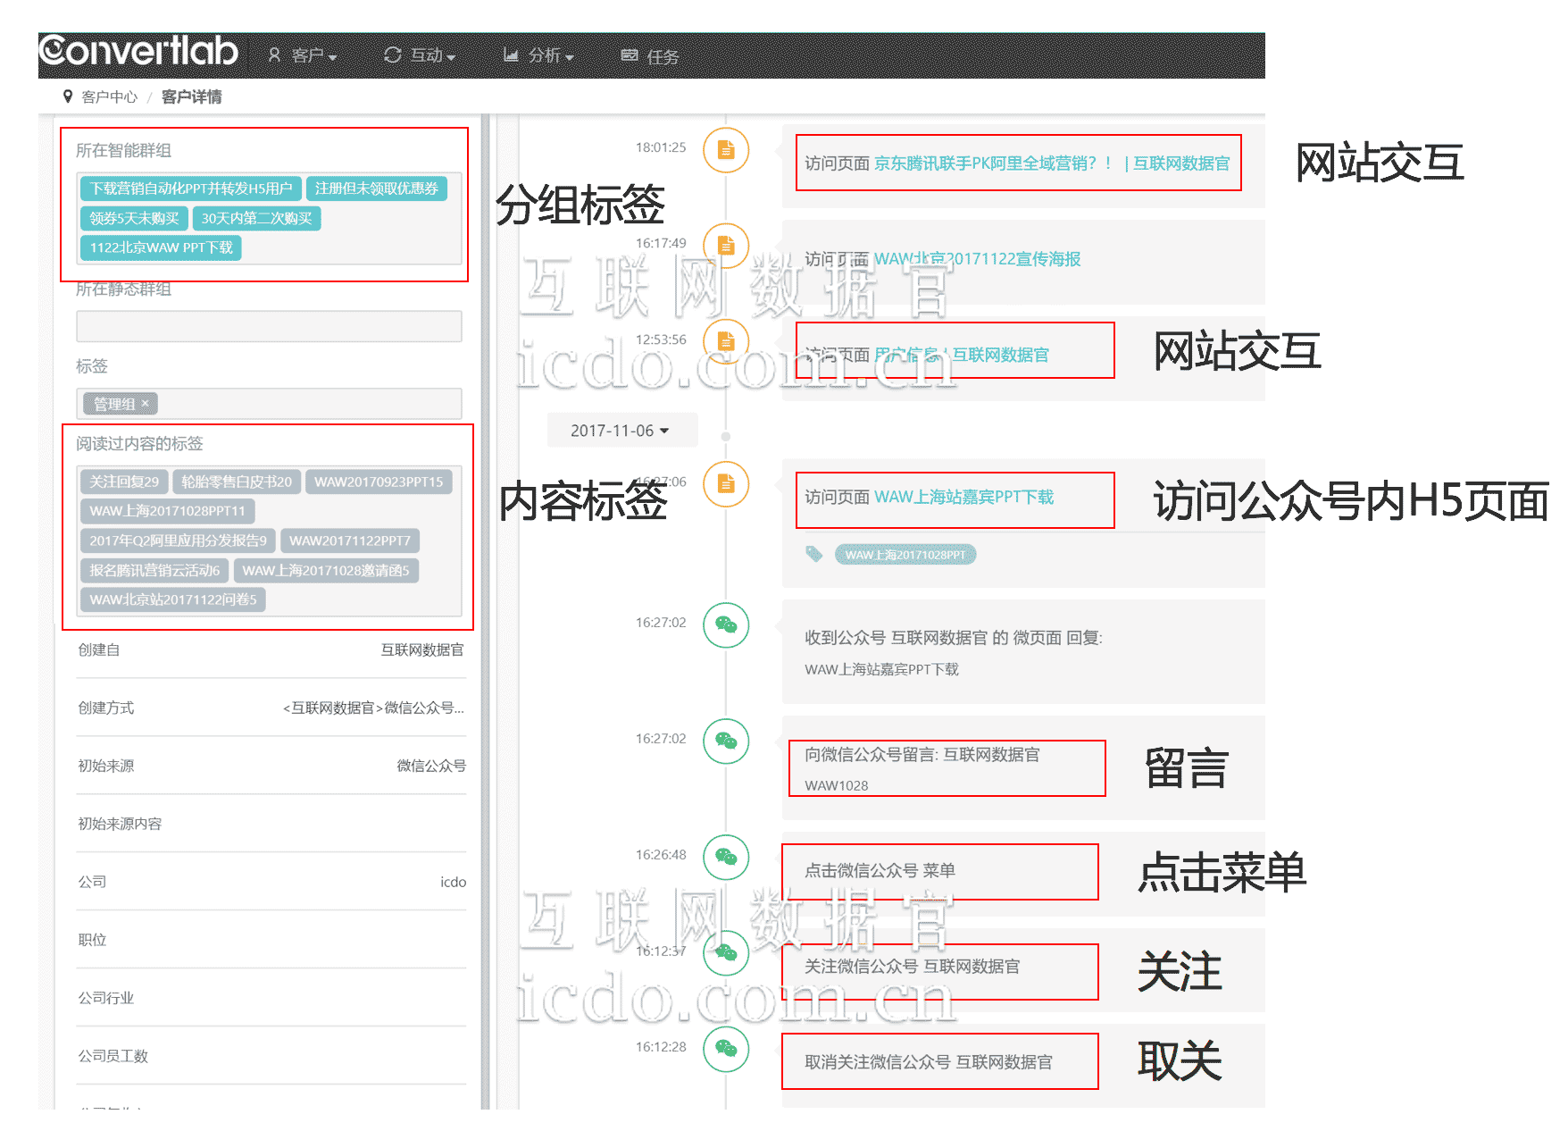The height and width of the screenshot is (1131, 1568).
Task: Remove the 管理组 tag
Action: click(x=146, y=404)
